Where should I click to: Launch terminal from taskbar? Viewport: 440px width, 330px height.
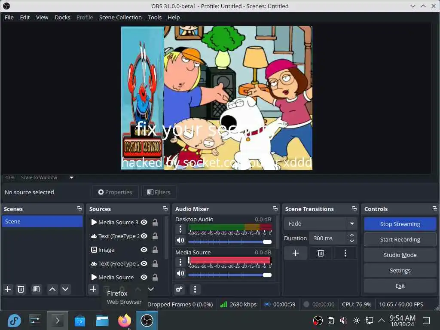[58, 321]
